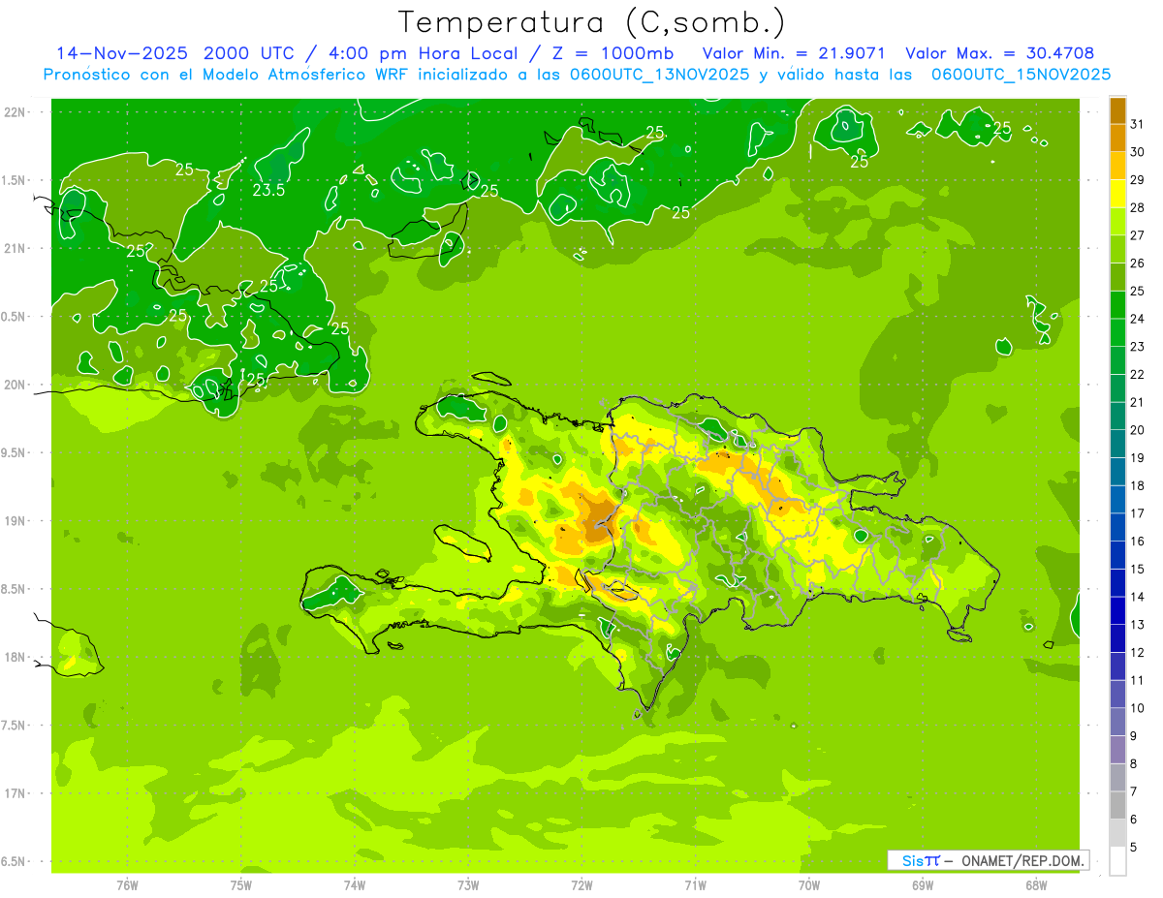1163x898 pixels.
Task: Click the '75W' longitude axis label
Action: (241, 884)
